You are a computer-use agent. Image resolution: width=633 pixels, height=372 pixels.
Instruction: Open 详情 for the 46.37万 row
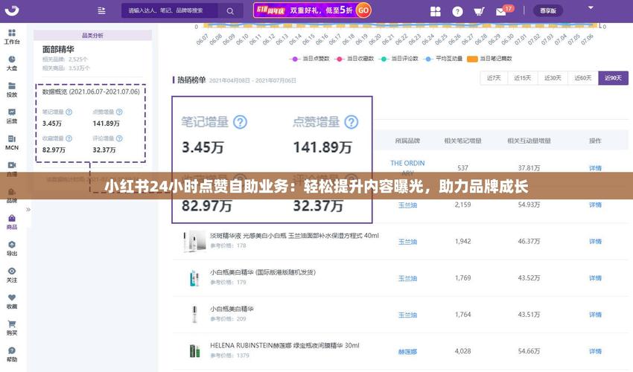pyautogui.click(x=595, y=242)
